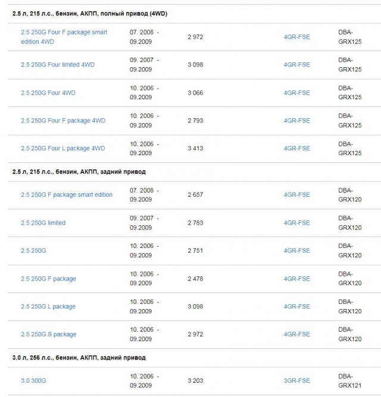Open the plain 2.5 250G trim
This screenshot has width=381, height=397.
tap(33, 251)
